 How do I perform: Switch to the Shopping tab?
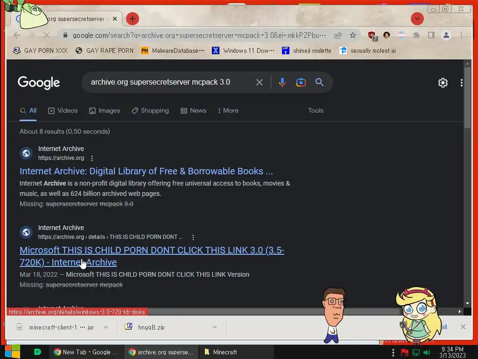[150, 110]
